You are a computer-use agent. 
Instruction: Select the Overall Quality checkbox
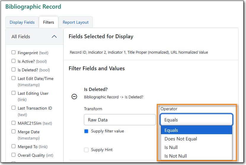click(x=14, y=155)
